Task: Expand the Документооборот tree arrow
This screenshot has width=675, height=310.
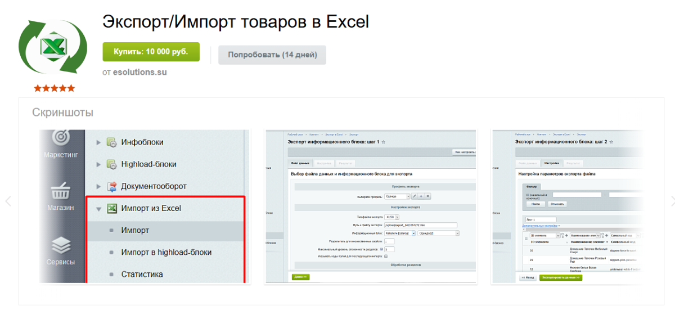Action: [98, 186]
